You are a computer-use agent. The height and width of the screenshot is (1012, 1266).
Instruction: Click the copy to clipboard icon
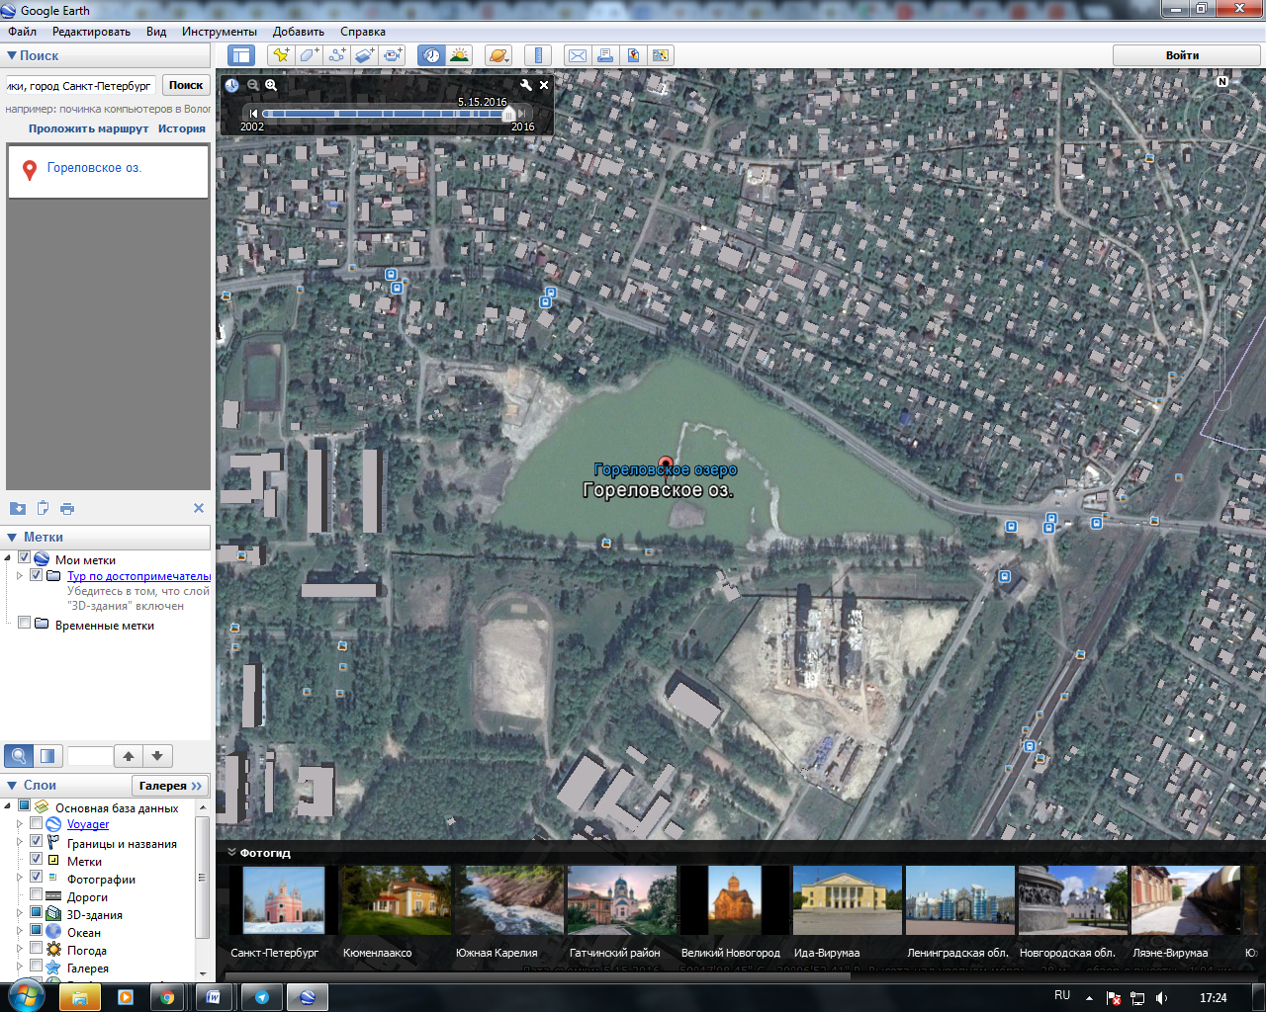(43, 508)
